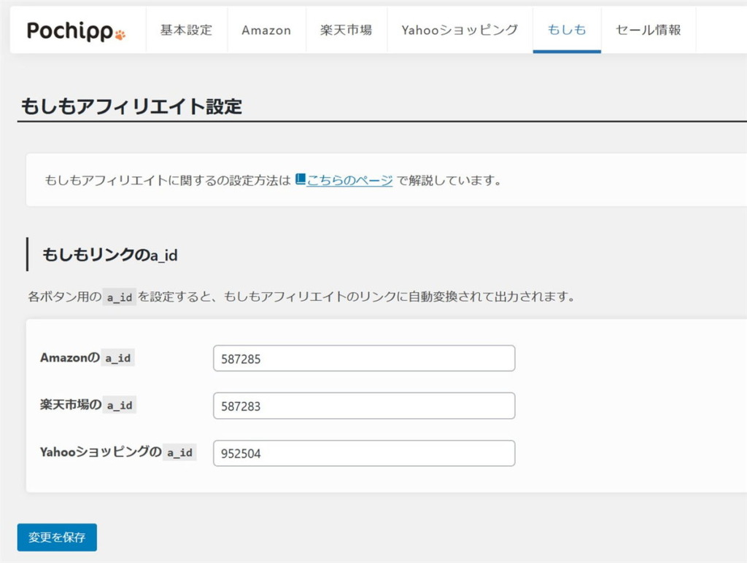Open the 楽天市場 tab
Screen dimensions: 747x563
(347, 30)
